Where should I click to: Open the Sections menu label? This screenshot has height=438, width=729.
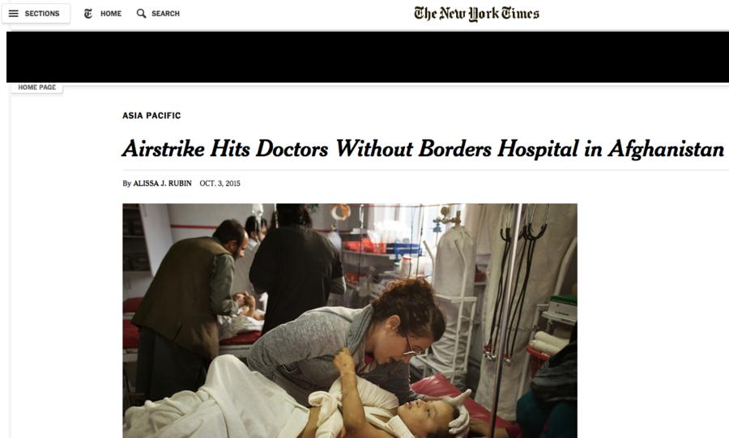[x=42, y=14]
